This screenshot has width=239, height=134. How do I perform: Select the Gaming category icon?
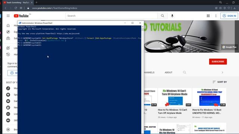coord(8,101)
